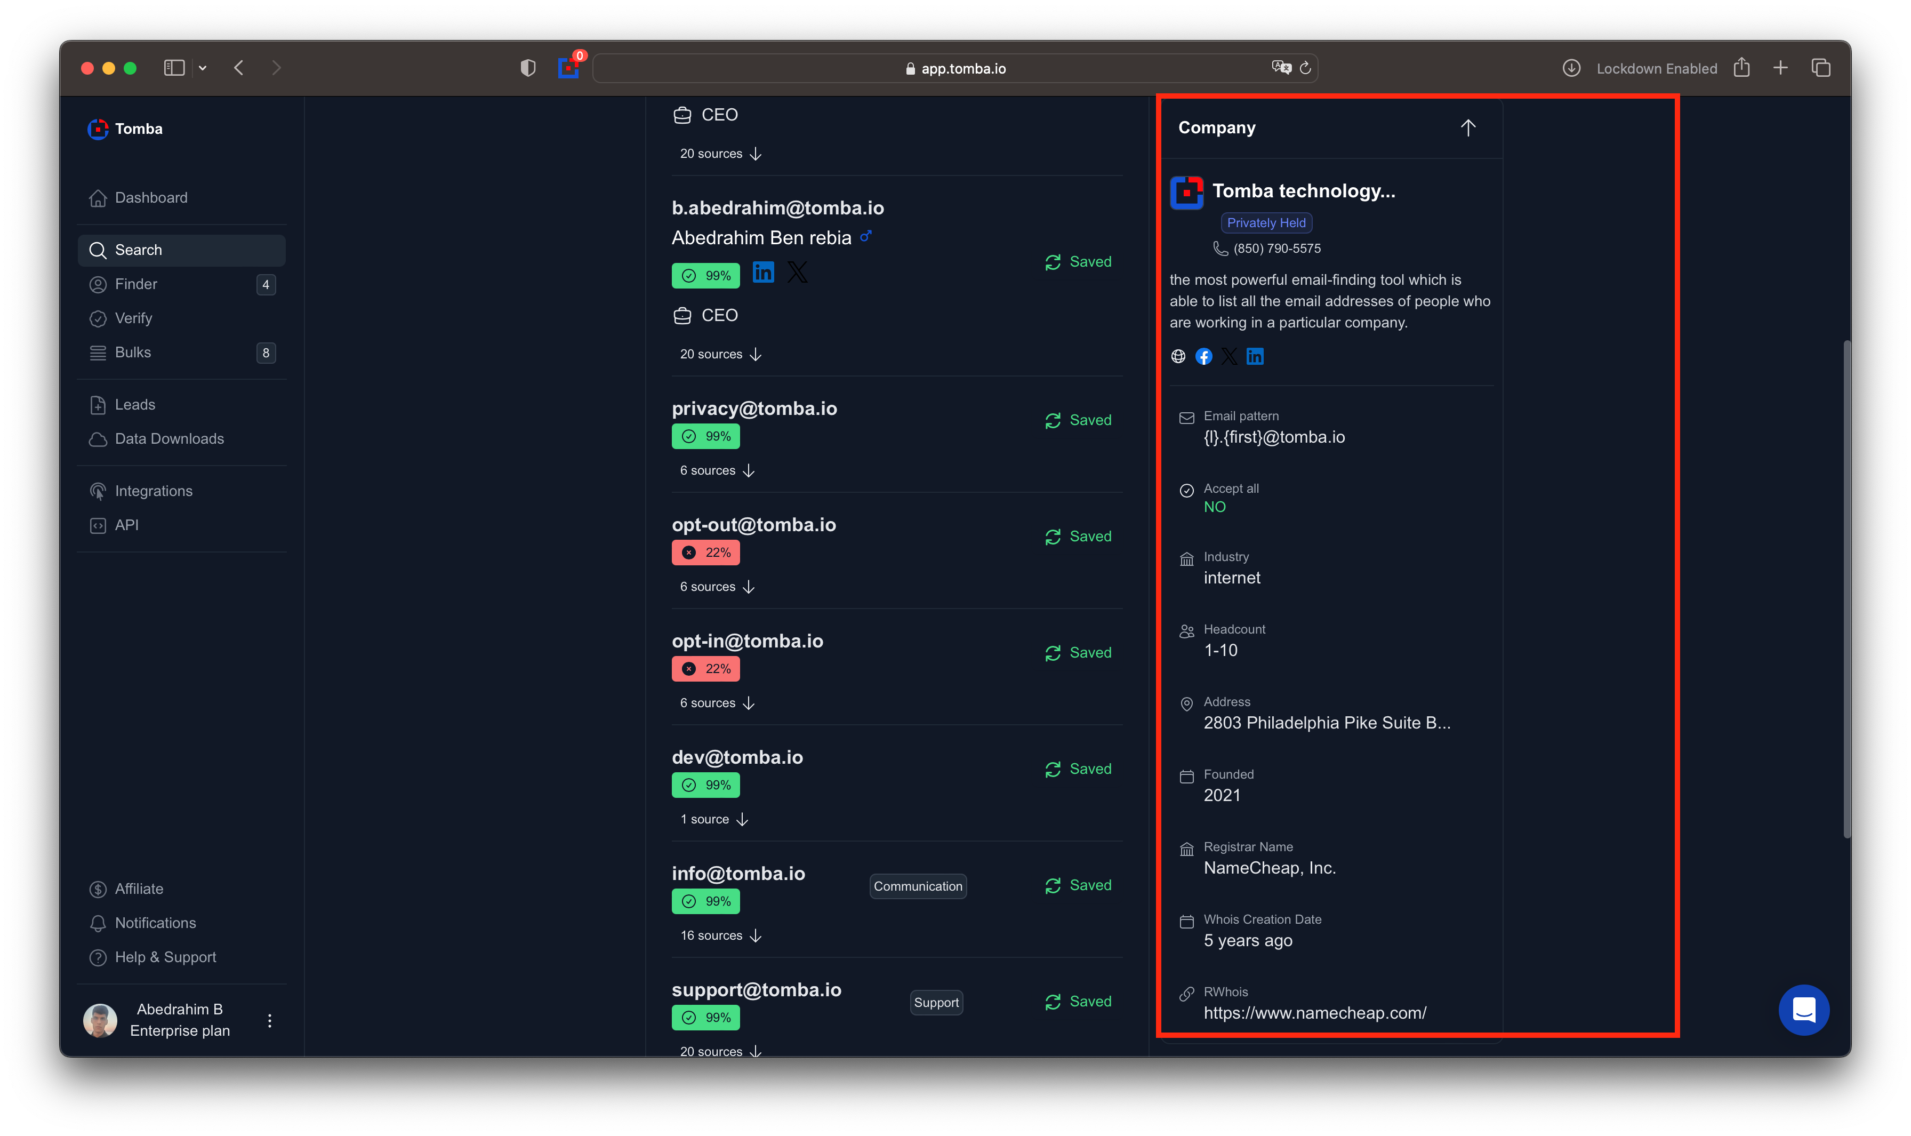This screenshot has width=1911, height=1136.
Task: Click the email pattern {l}.{first}@tomba.io
Action: pos(1273,437)
